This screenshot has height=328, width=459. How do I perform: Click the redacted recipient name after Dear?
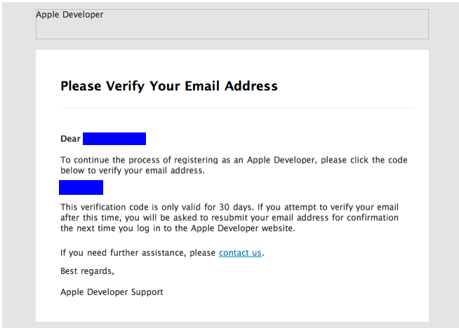114,139
